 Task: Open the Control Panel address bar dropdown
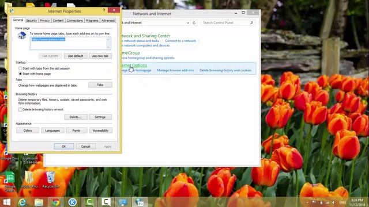188,23
